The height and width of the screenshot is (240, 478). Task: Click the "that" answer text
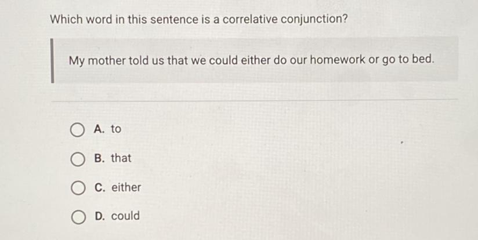[121, 158]
